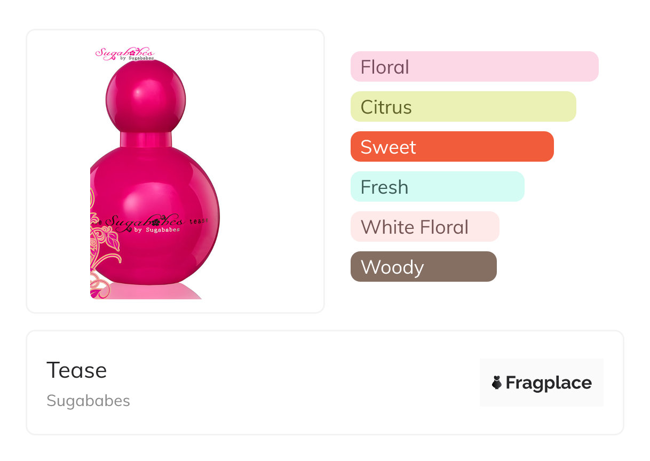Click the round pink bottle cap
The image size is (650, 461).
pos(146,96)
